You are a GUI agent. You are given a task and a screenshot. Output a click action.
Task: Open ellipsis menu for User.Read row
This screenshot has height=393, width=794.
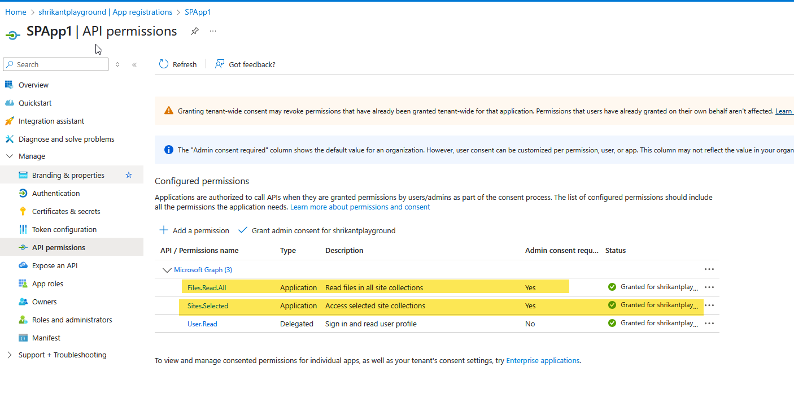(709, 324)
